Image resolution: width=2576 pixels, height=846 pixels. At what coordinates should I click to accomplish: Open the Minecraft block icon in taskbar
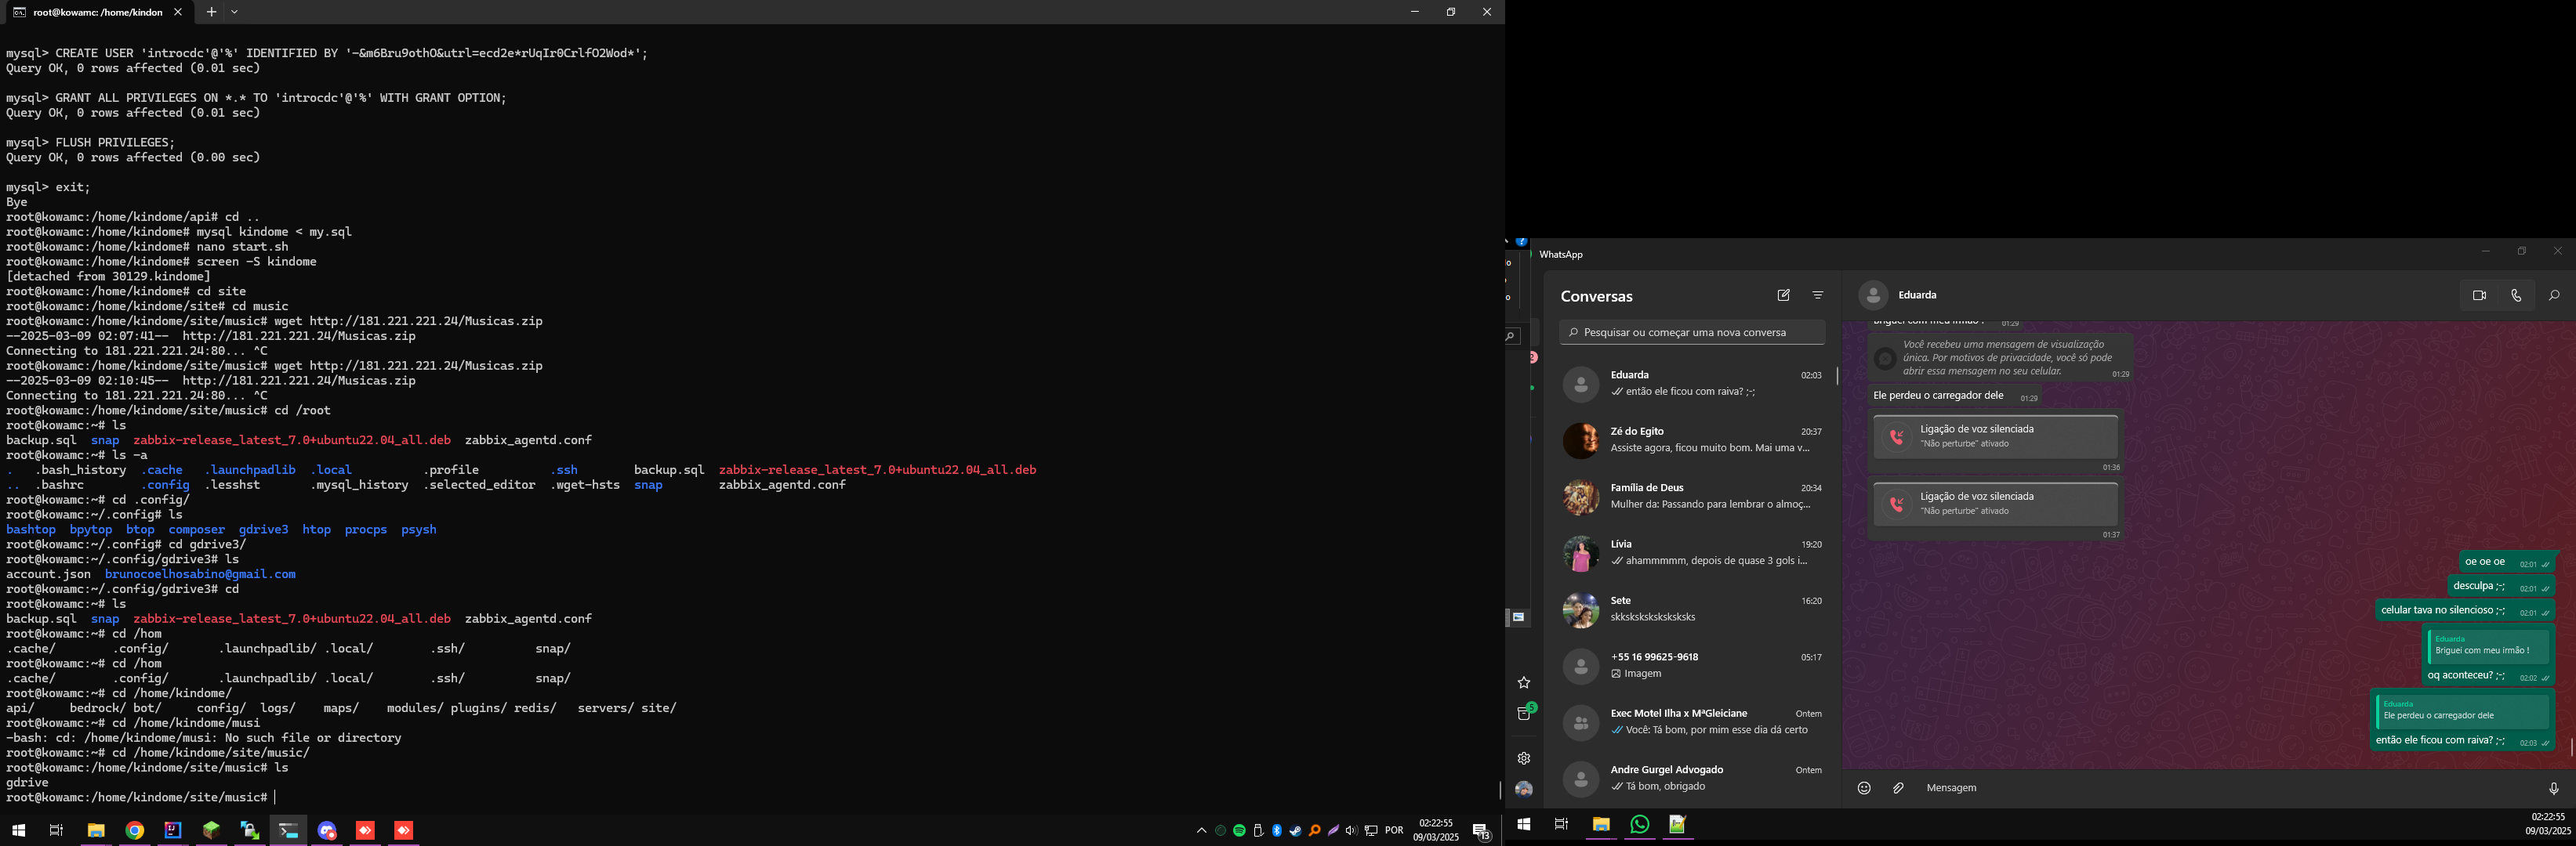click(x=211, y=830)
